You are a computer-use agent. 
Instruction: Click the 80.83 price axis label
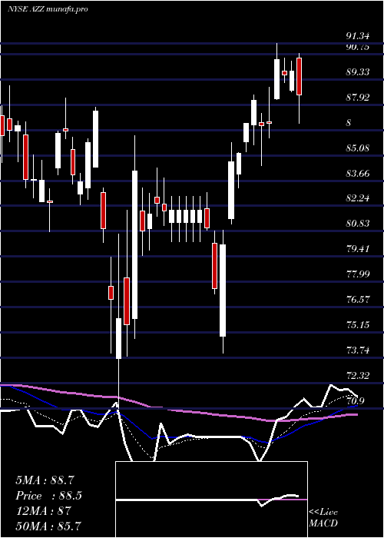pyautogui.click(x=358, y=224)
